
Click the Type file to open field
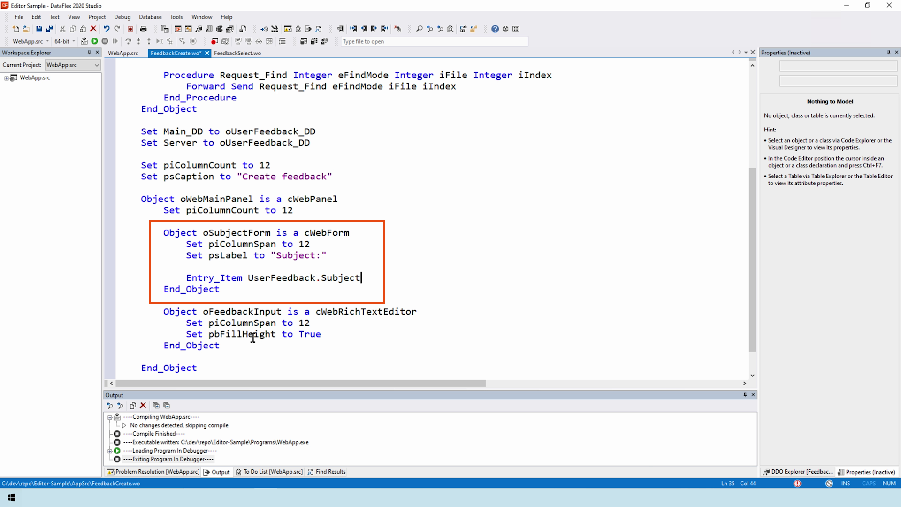(434, 41)
